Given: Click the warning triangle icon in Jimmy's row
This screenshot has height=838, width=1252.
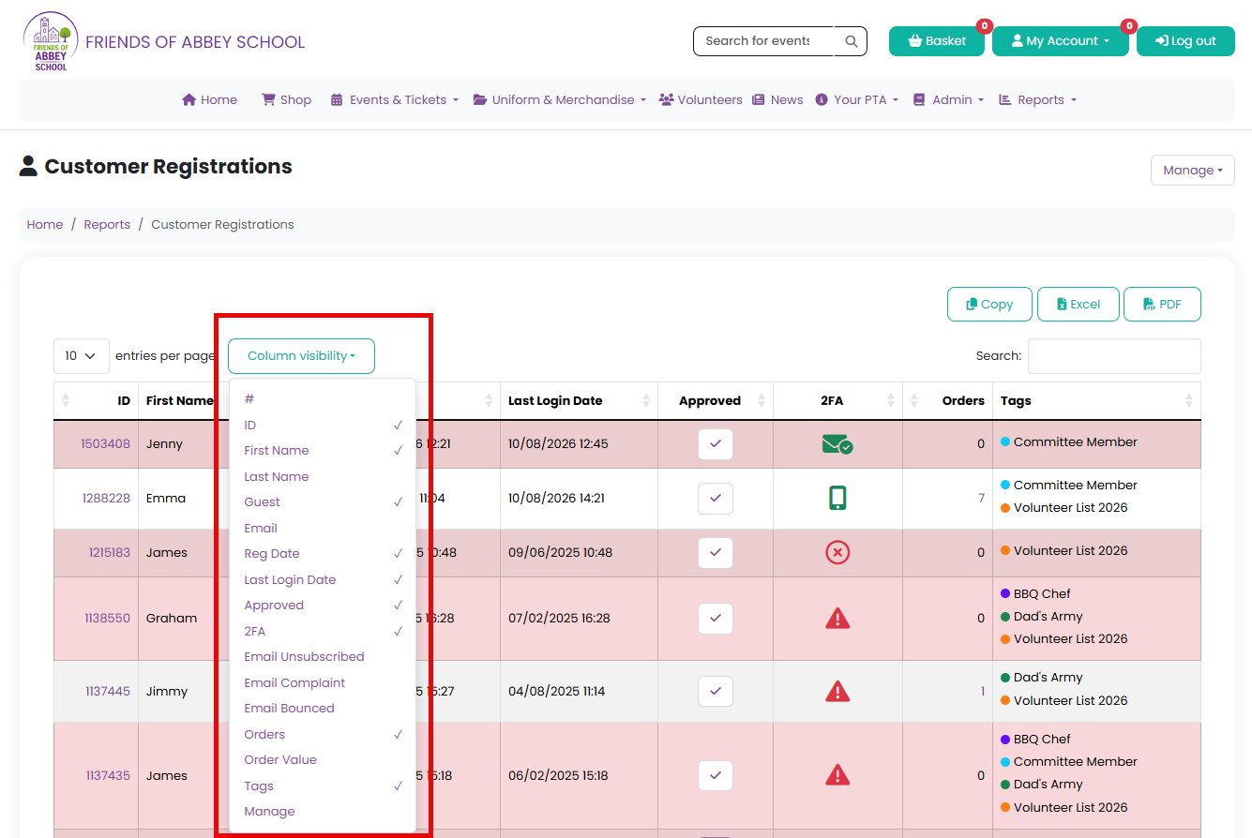Looking at the screenshot, I should tap(837, 692).
